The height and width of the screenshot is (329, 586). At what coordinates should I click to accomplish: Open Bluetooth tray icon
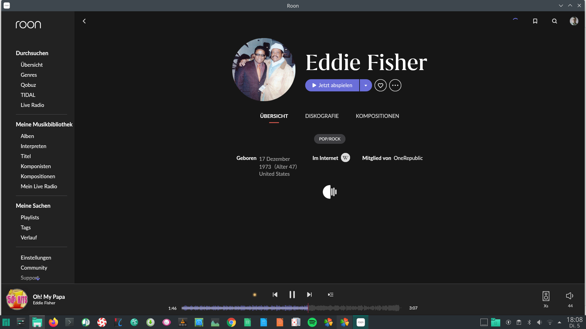coord(529,322)
